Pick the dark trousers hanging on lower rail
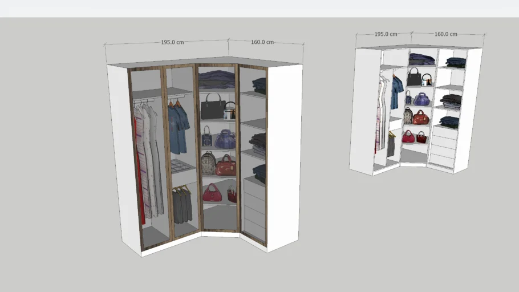 (x=182, y=205)
